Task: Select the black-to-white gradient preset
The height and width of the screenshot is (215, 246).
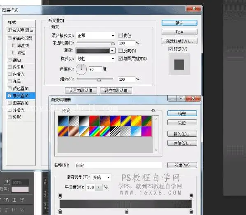Action: coord(84,121)
